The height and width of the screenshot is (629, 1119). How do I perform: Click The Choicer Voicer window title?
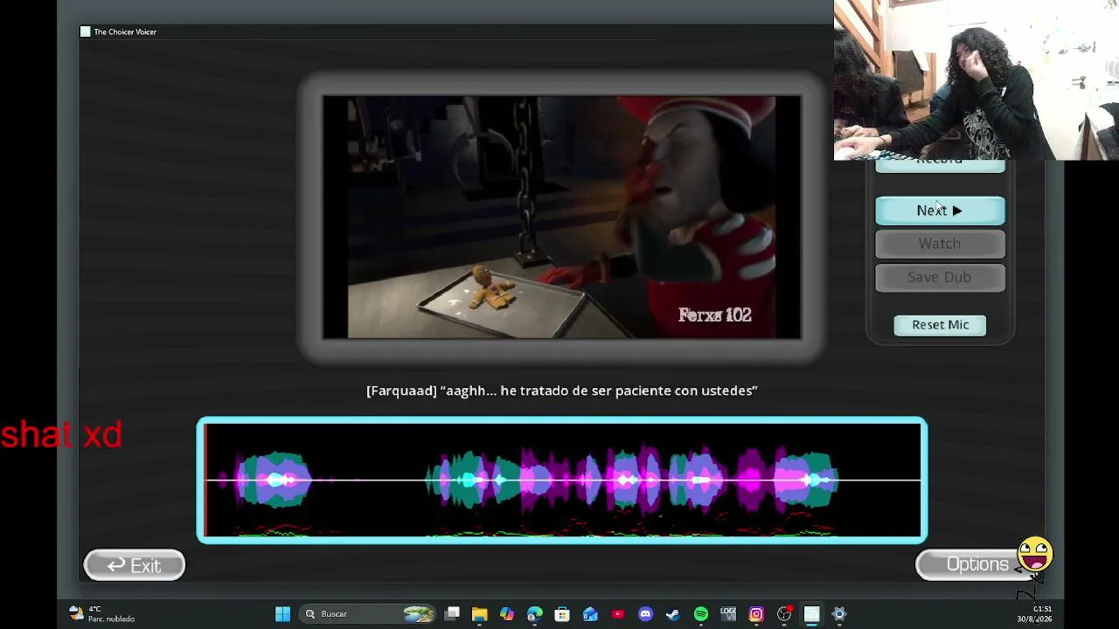coord(125,31)
